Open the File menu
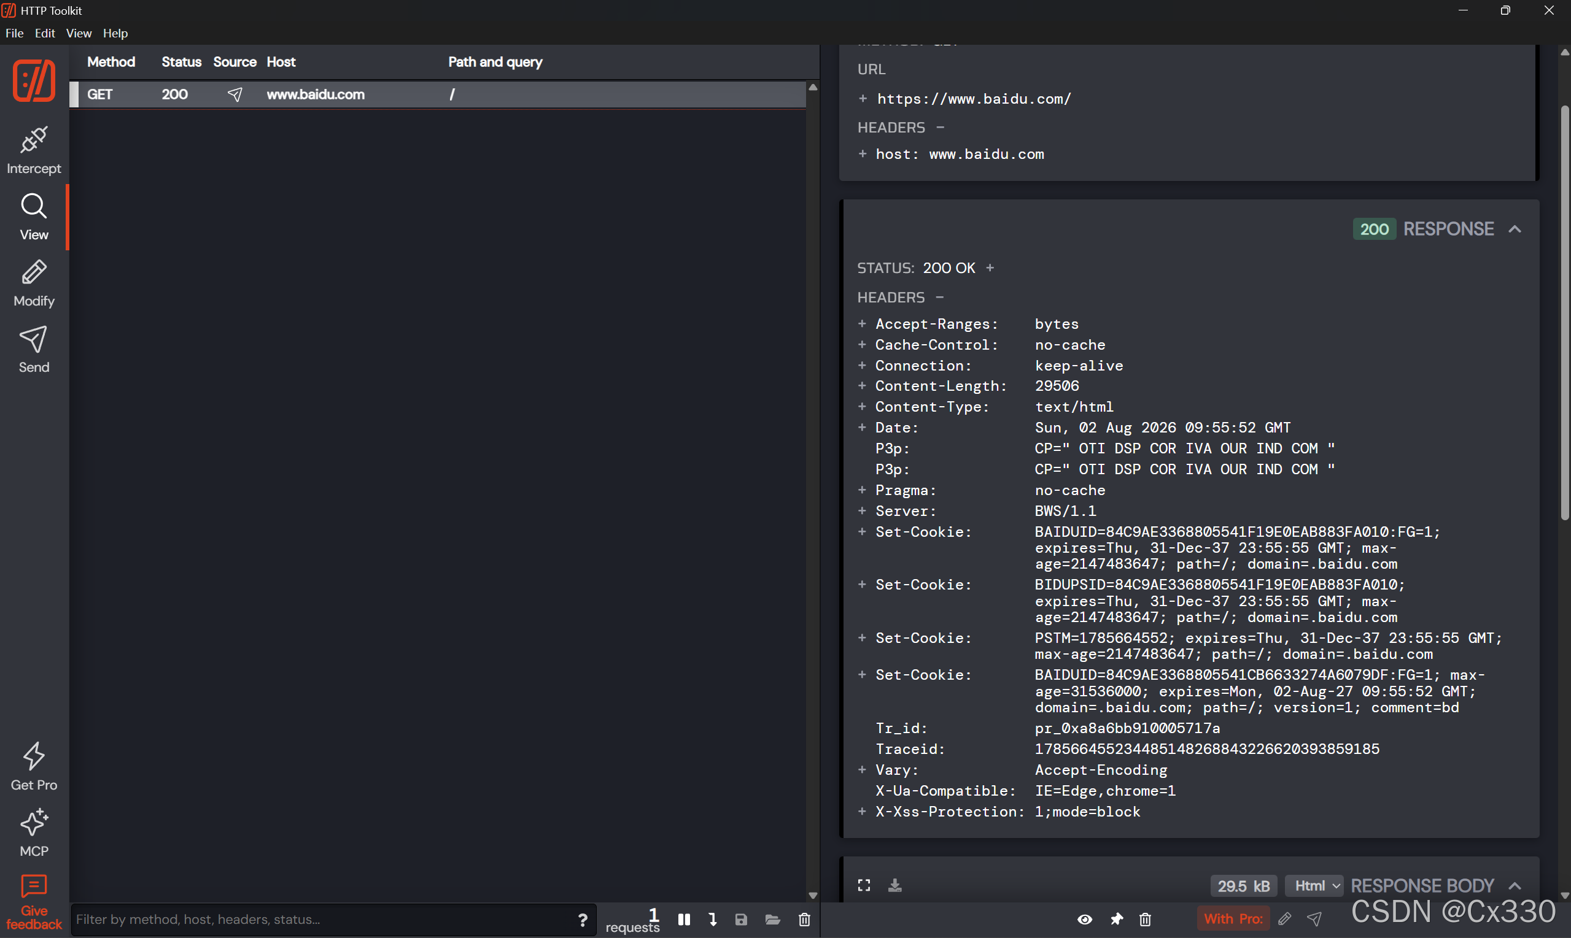The image size is (1571, 938). [x=15, y=34]
